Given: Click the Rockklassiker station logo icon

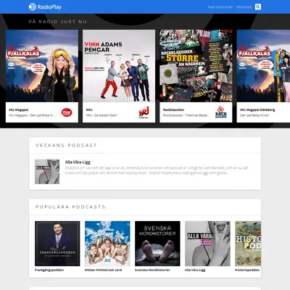Looking at the screenshot, I should tap(221, 112).
